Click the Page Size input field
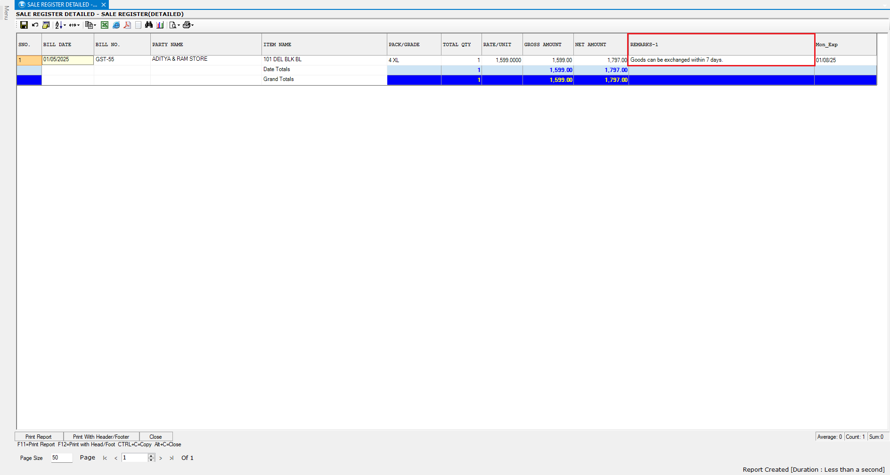Screen dimensions: 890x475 pos(61,458)
